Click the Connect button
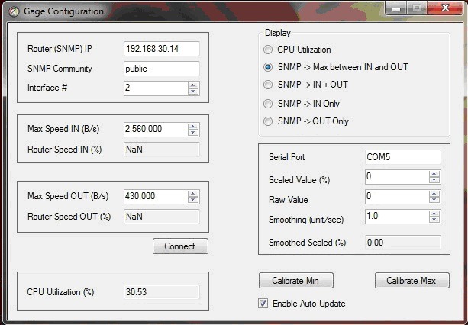 pyautogui.click(x=180, y=246)
